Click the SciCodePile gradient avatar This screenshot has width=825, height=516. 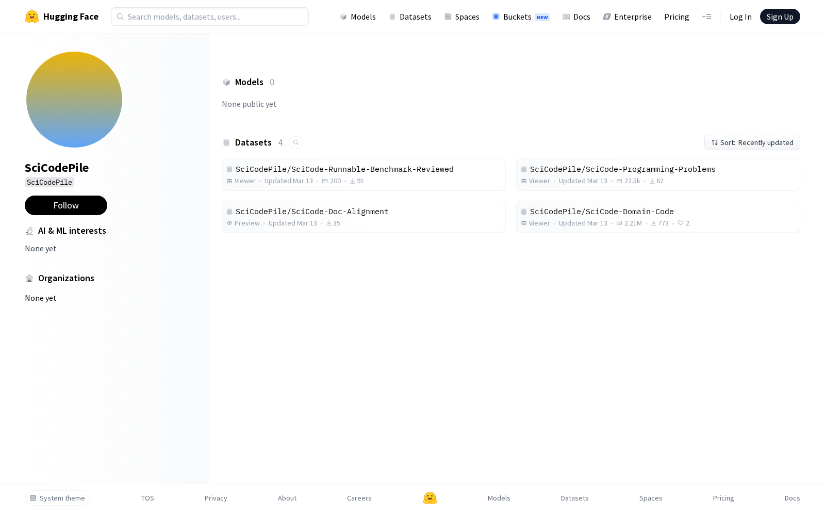74,100
